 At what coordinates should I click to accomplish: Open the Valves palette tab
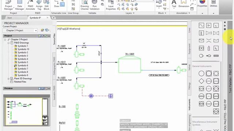click(189, 67)
